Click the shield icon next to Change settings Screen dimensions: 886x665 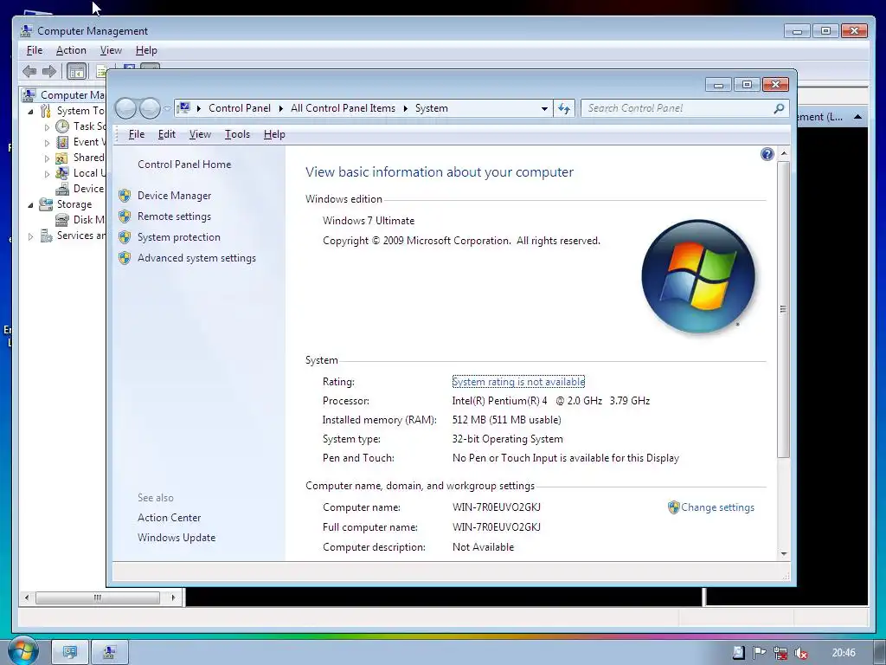tap(673, 507)
